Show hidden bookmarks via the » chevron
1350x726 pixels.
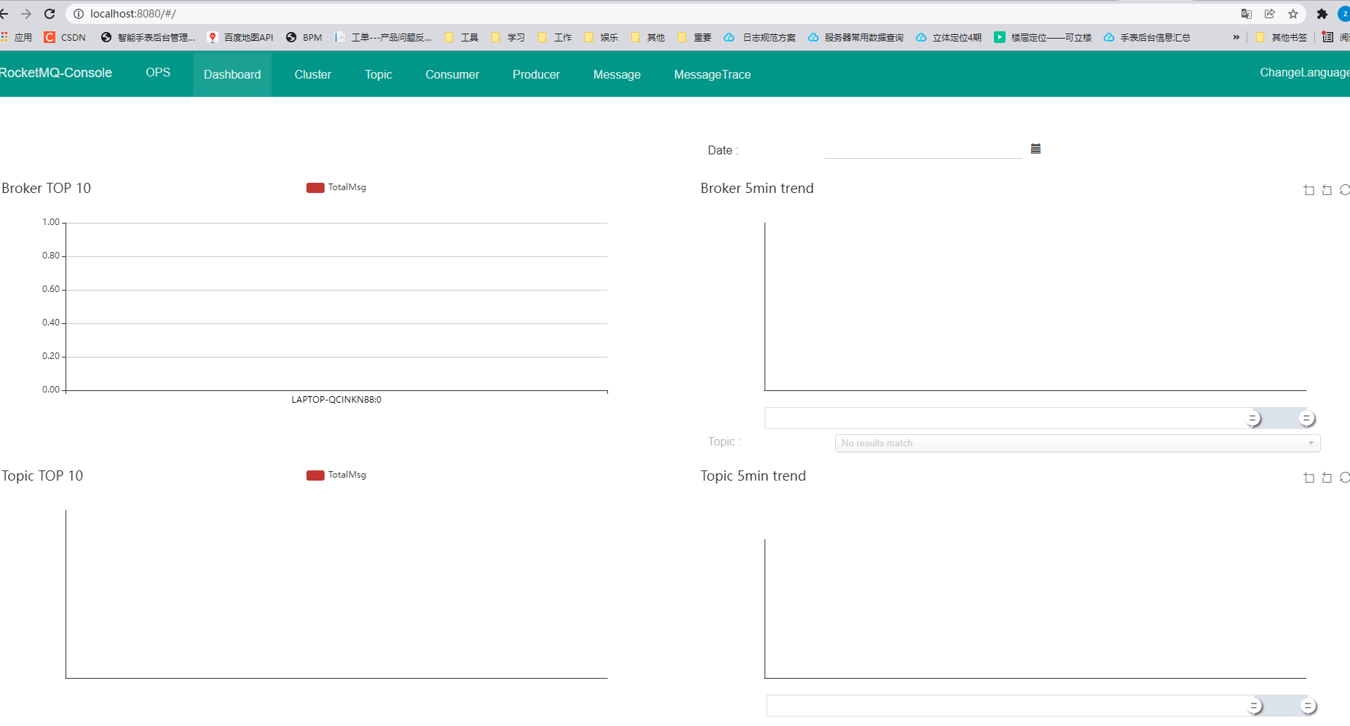coord(1236,37)
